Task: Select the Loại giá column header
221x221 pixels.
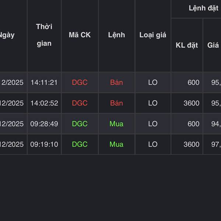Action: [153, 35]
